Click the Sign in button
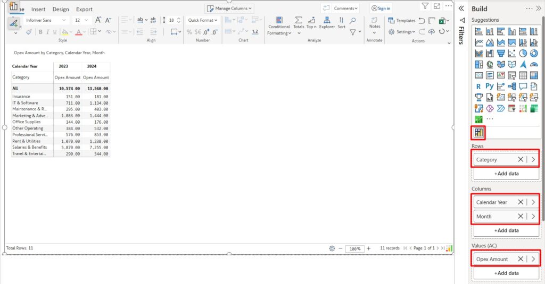The height and width of the screenshot is (284, 545). pyautogui.click(x=381, y=8)
